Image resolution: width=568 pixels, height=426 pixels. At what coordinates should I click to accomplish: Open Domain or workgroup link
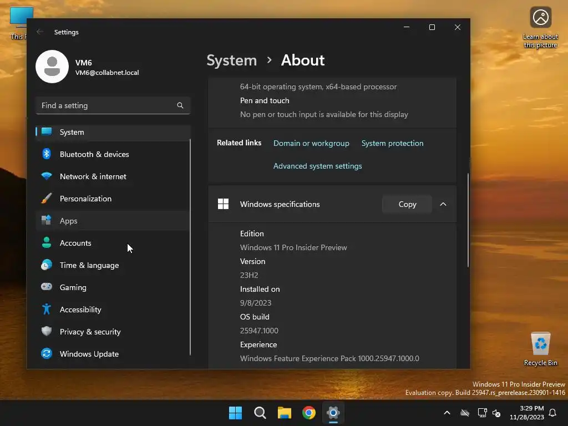pos(311,143)
